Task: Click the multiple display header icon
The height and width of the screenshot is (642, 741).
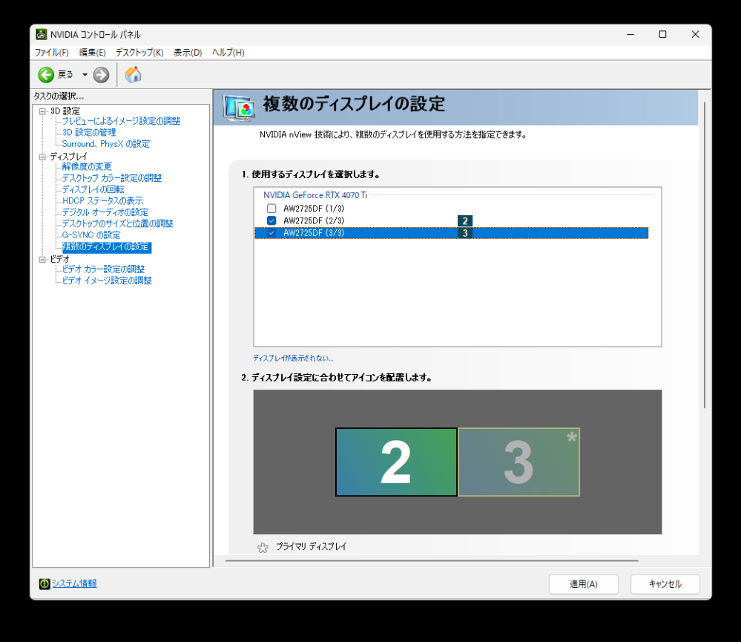Action: tap(239, 108)
